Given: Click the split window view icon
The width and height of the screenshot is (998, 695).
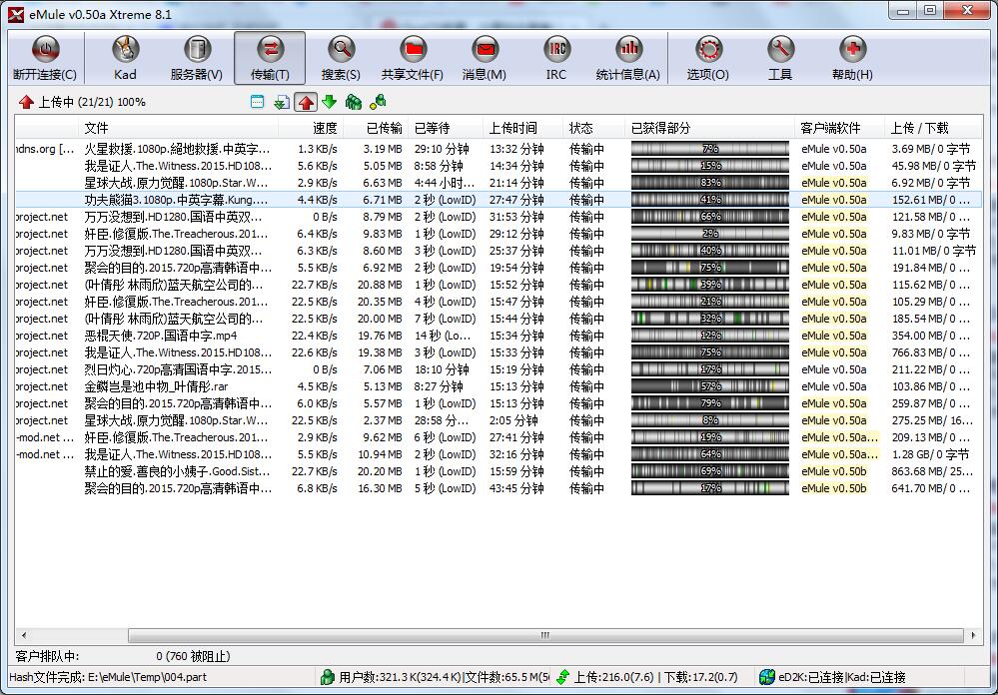Looking at the screenshot, I should 257,102.
